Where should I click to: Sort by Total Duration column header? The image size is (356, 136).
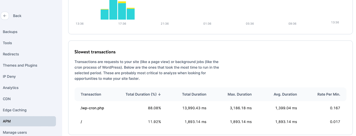tap(194, 94)
